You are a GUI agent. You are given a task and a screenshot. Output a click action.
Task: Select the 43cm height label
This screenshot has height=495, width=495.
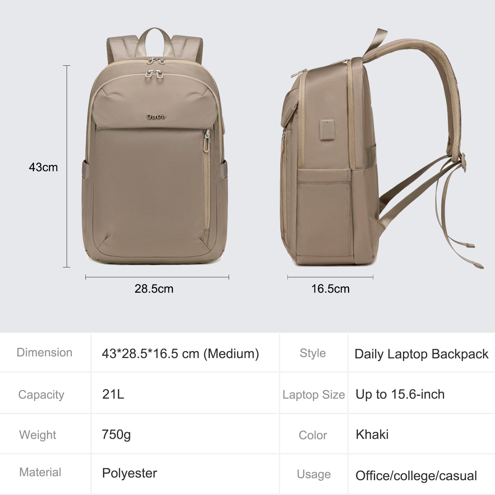(x=43, y=167)
